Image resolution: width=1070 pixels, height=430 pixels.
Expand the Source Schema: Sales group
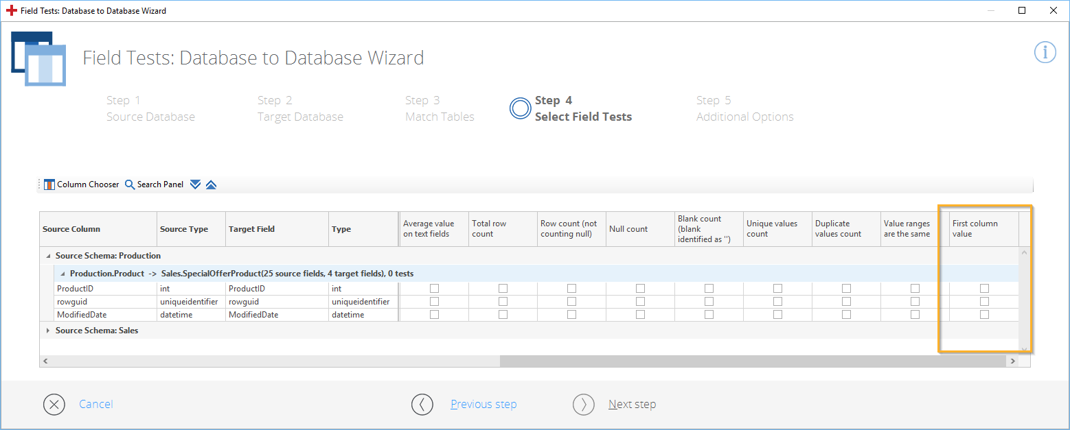coord(47,331)
